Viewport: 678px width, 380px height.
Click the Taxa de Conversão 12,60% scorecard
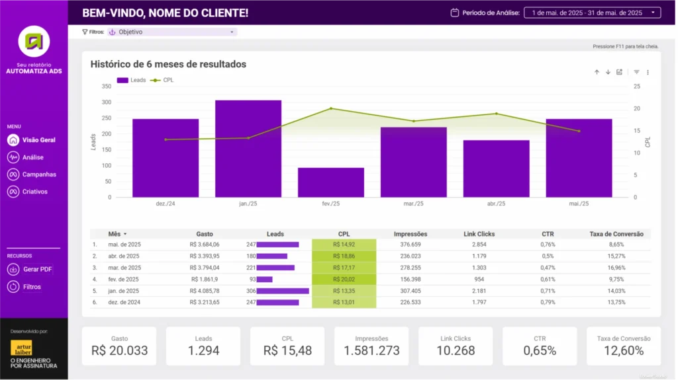(624, 346)
